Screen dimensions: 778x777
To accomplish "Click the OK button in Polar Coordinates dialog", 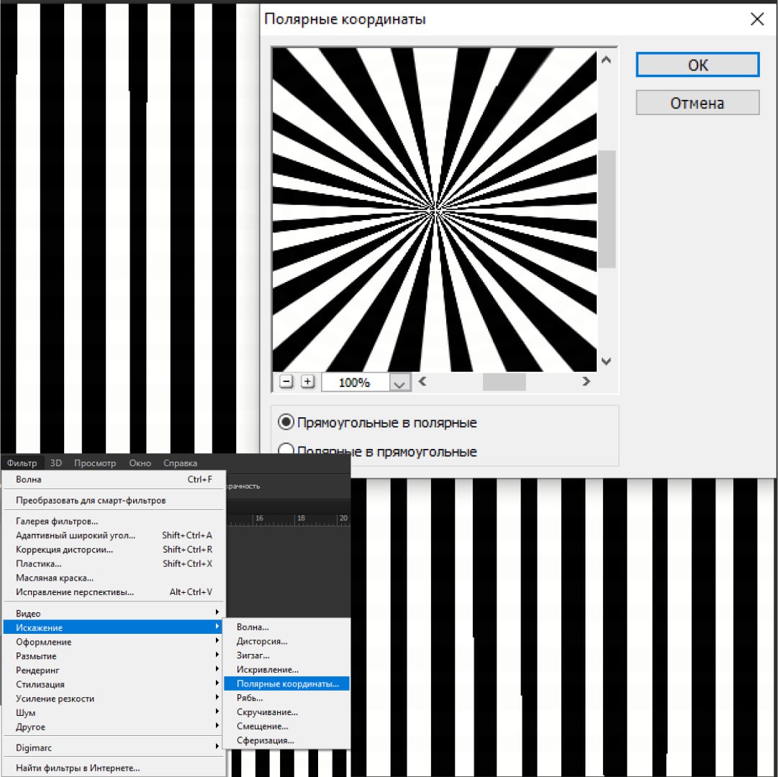I will (x=697, y=65).
